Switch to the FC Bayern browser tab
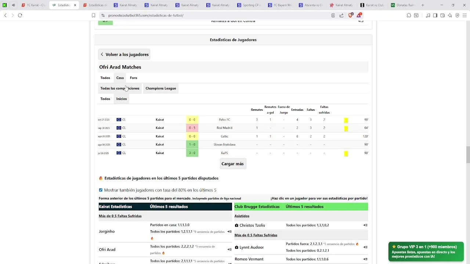 click(281, 5)
